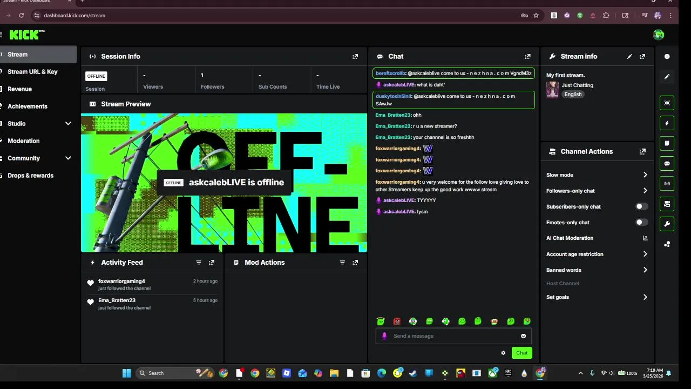The image size is (691, 389).
Task: Click foxwarriorgaming4 in Activity Feed
Action: click(121, 281)
